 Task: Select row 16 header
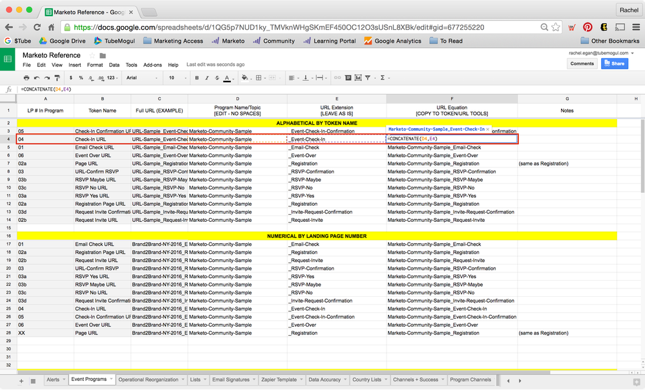(8, 236)
